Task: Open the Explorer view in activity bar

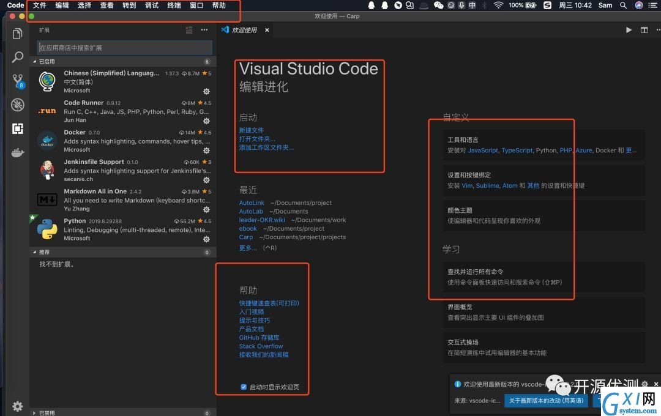Action: pyautogui.click(x=17, y=34)
